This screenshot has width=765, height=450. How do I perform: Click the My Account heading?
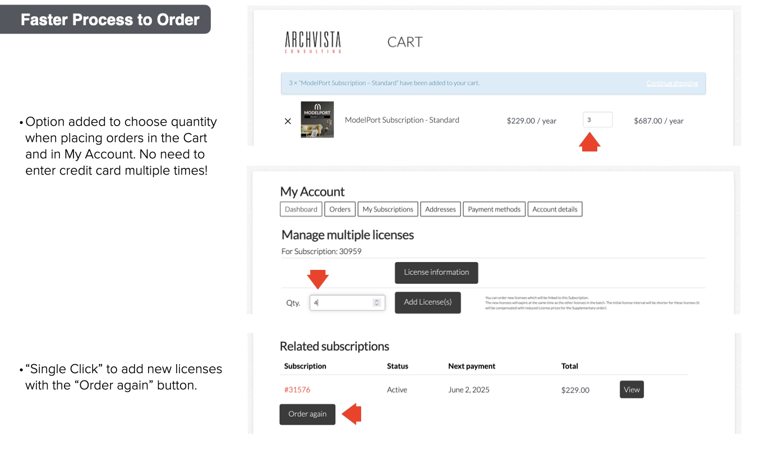click(x=312, y=191)
